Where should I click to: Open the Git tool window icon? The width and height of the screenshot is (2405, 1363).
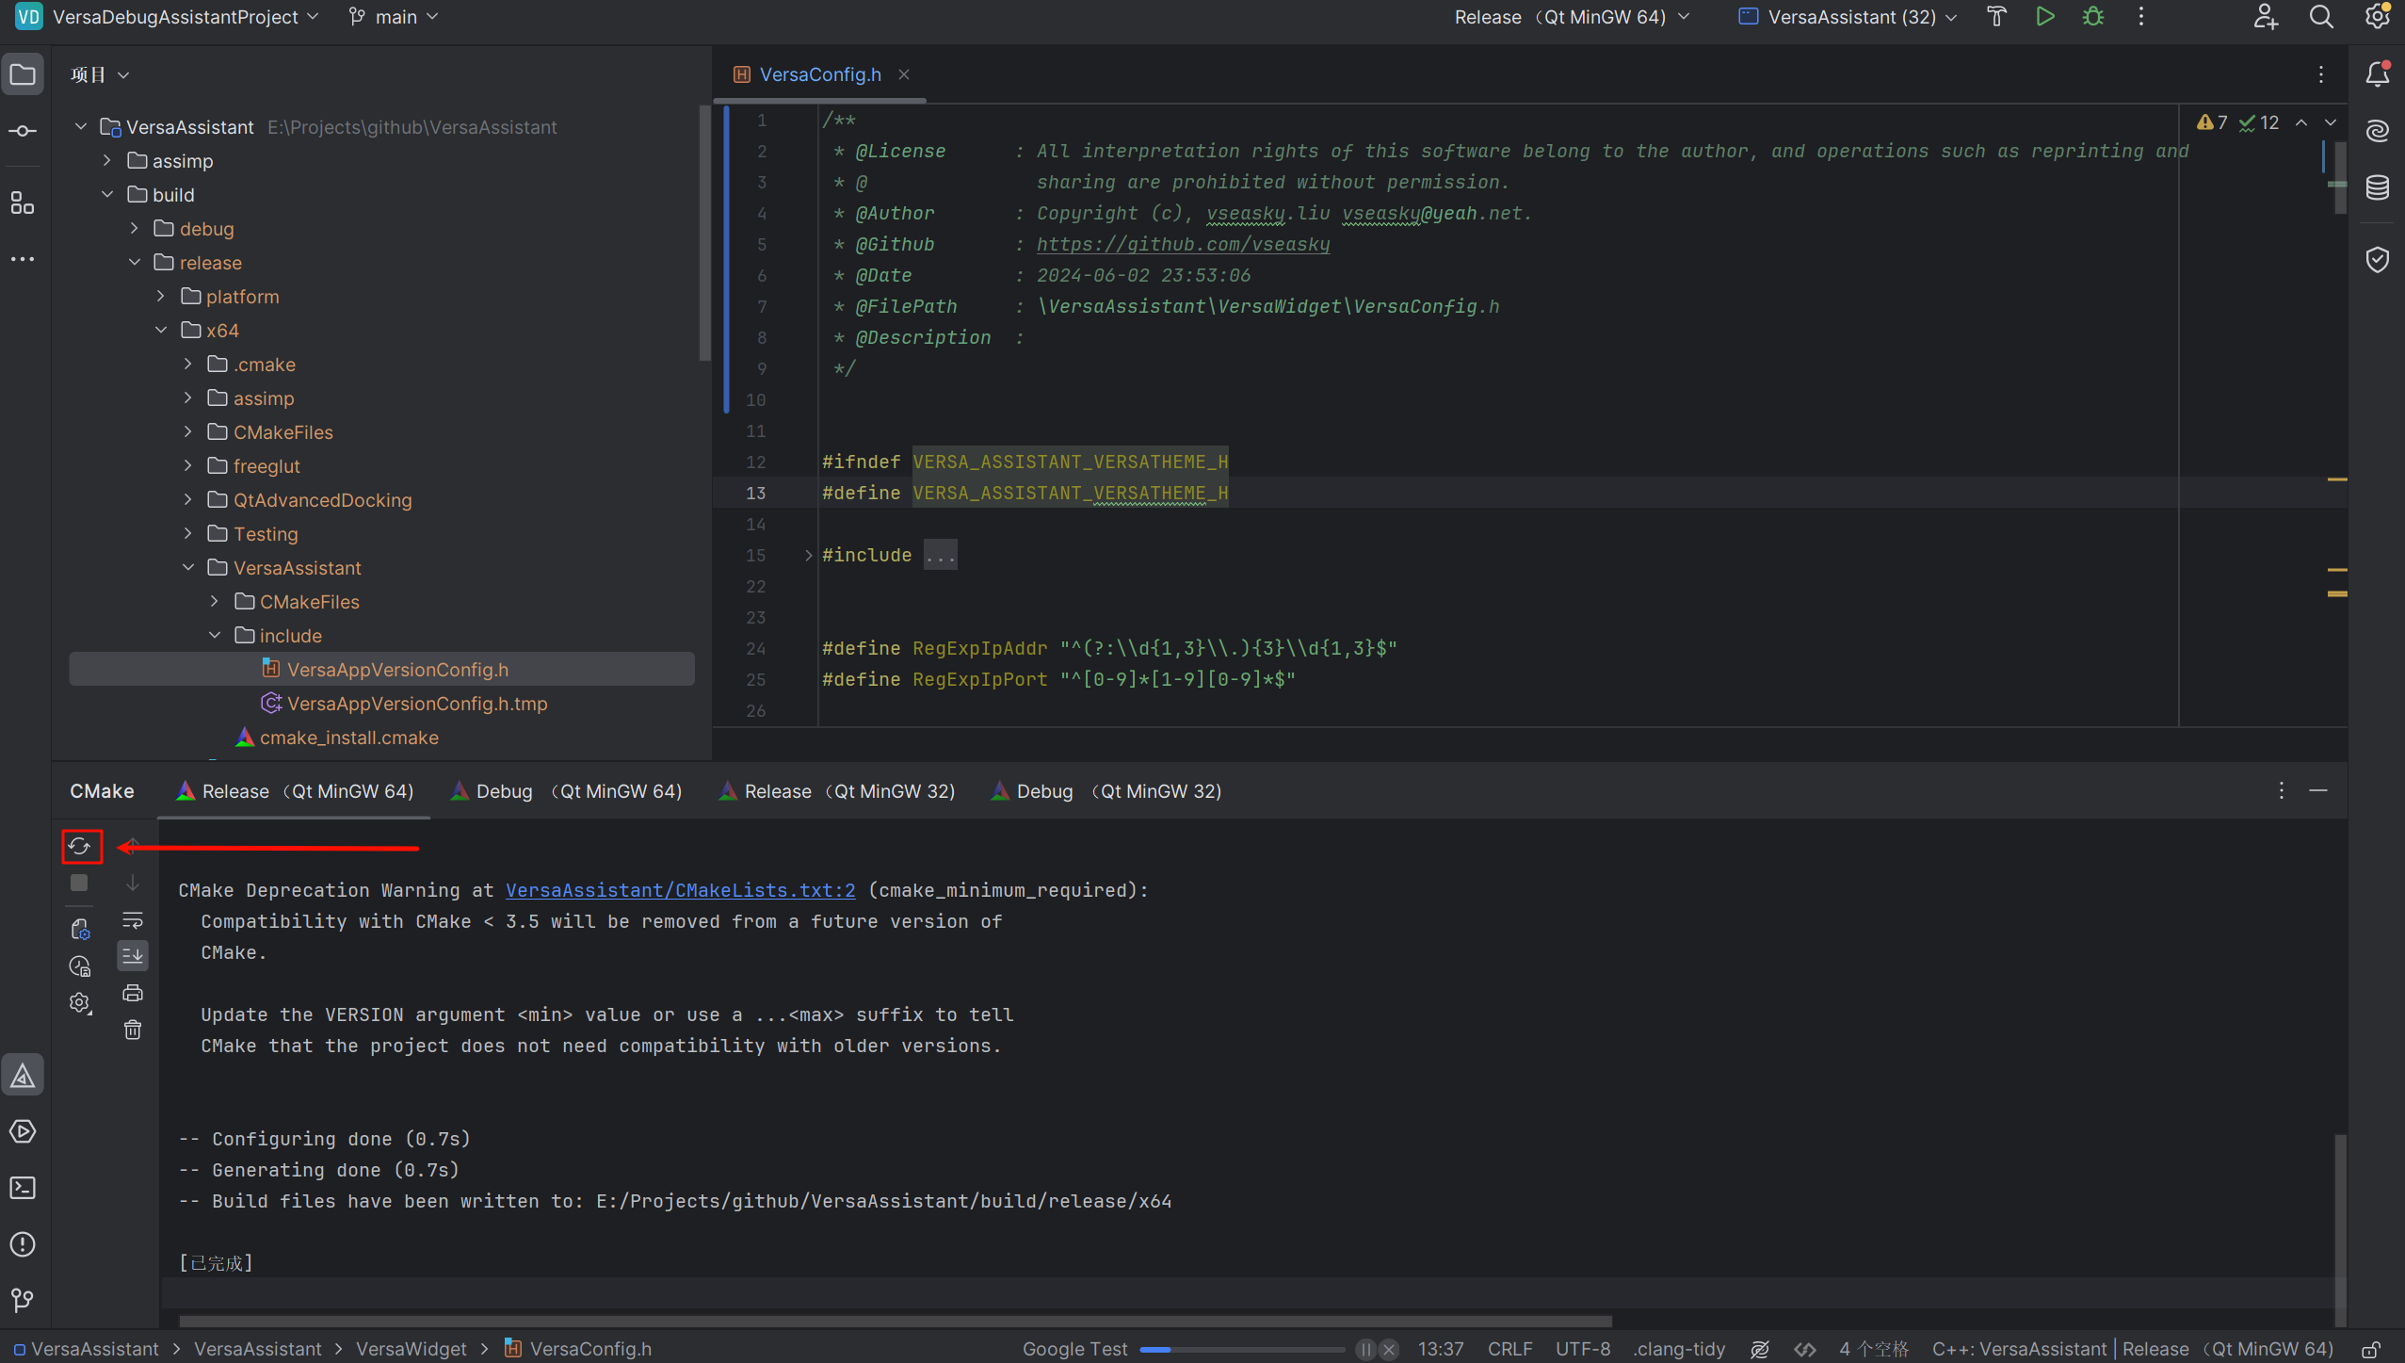point(23,1301)
